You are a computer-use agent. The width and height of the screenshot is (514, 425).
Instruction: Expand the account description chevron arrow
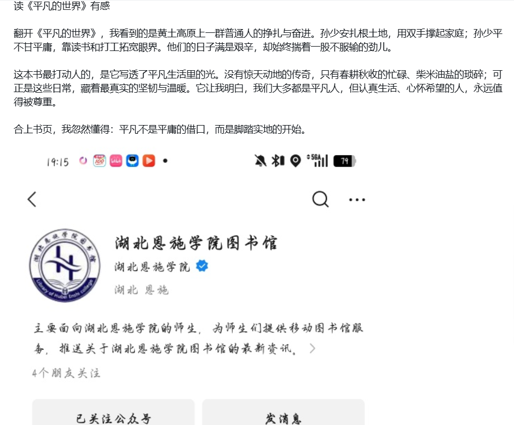click(x=313, y=348)
